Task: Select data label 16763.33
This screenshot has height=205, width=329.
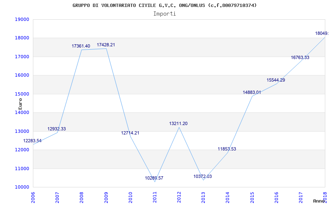Action: click(x=300, y=57)
